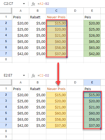Click cell $63,00 in bottom sheet column A
The width and height of the screenshot is (105, 140).
click(x=21, y=119)
